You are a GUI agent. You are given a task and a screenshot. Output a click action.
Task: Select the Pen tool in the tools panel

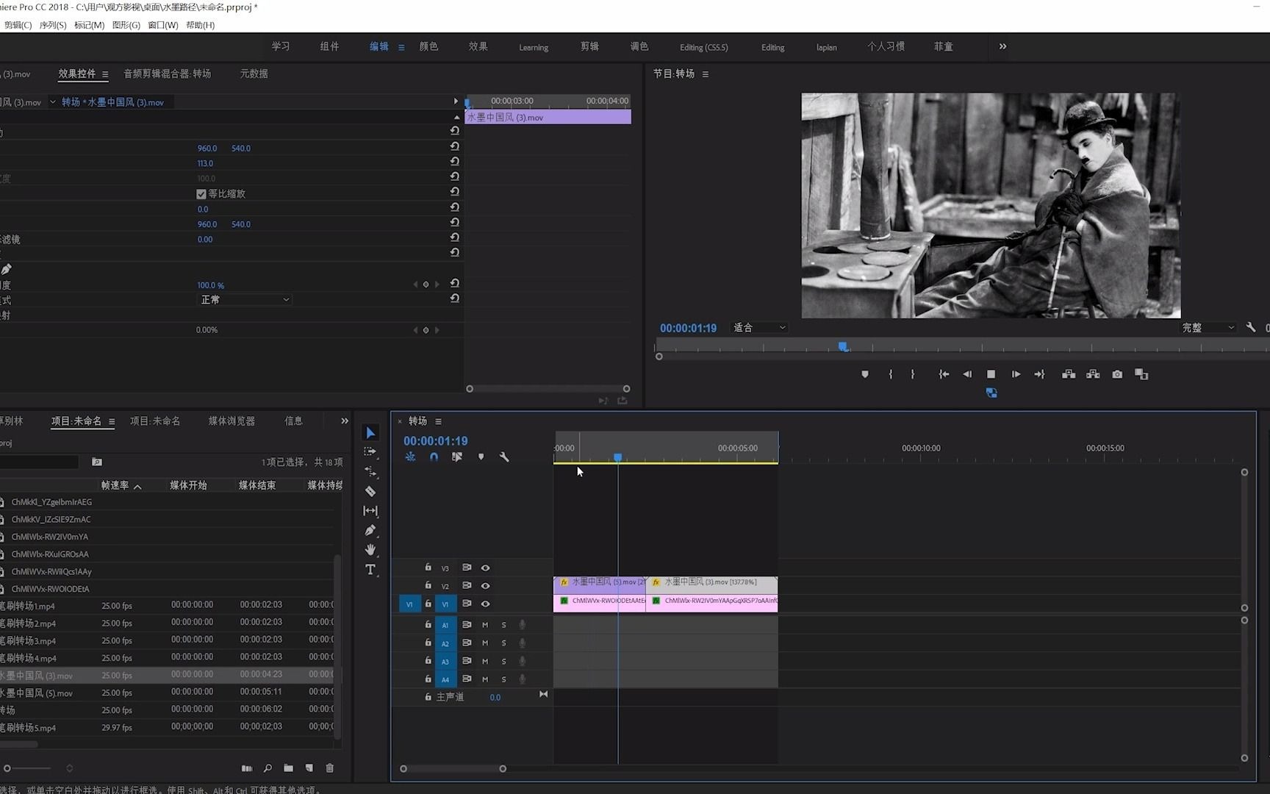pyautogui.click(x=370, y=530)
